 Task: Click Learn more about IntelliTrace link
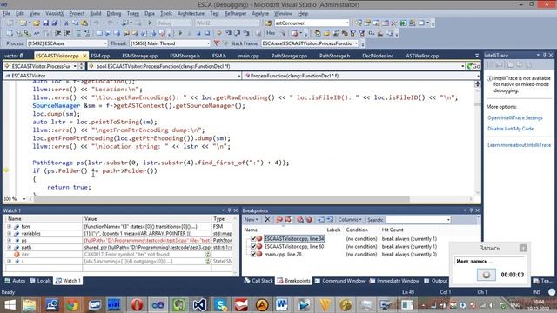(519, 145)
